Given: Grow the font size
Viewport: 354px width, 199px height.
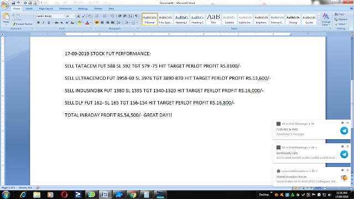Looking at the screenshot, I should click(x=79, y=16).
